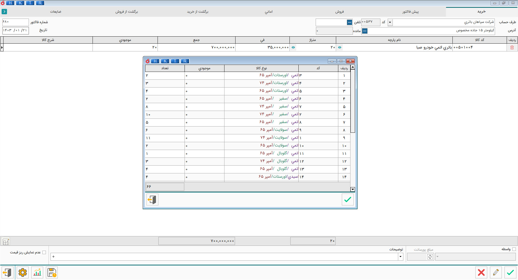The image size is (518, 280).
Task: Click the نوع کالا column header in the dialog
Action: point(261,68)
